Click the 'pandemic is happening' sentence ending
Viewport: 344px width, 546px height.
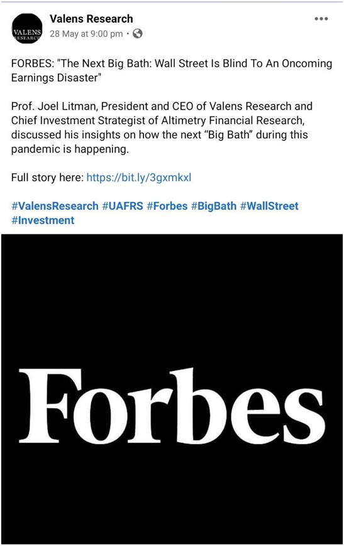pos(70,149)
